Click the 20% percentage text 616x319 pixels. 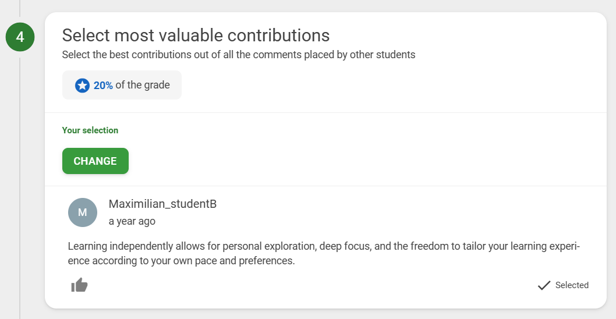(x=103, y=85)
